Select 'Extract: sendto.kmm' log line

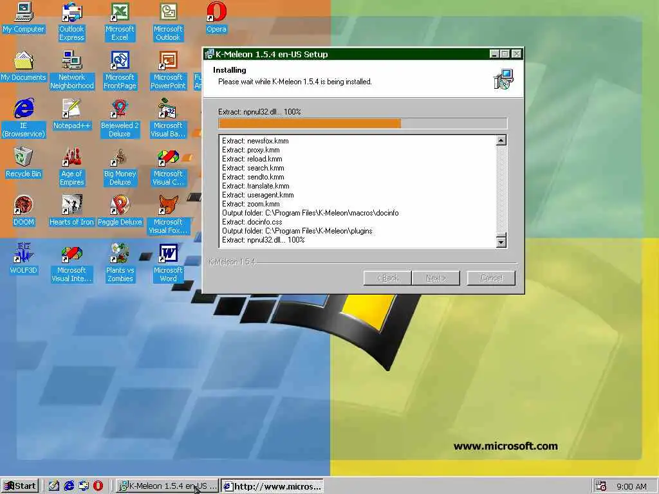253,177
